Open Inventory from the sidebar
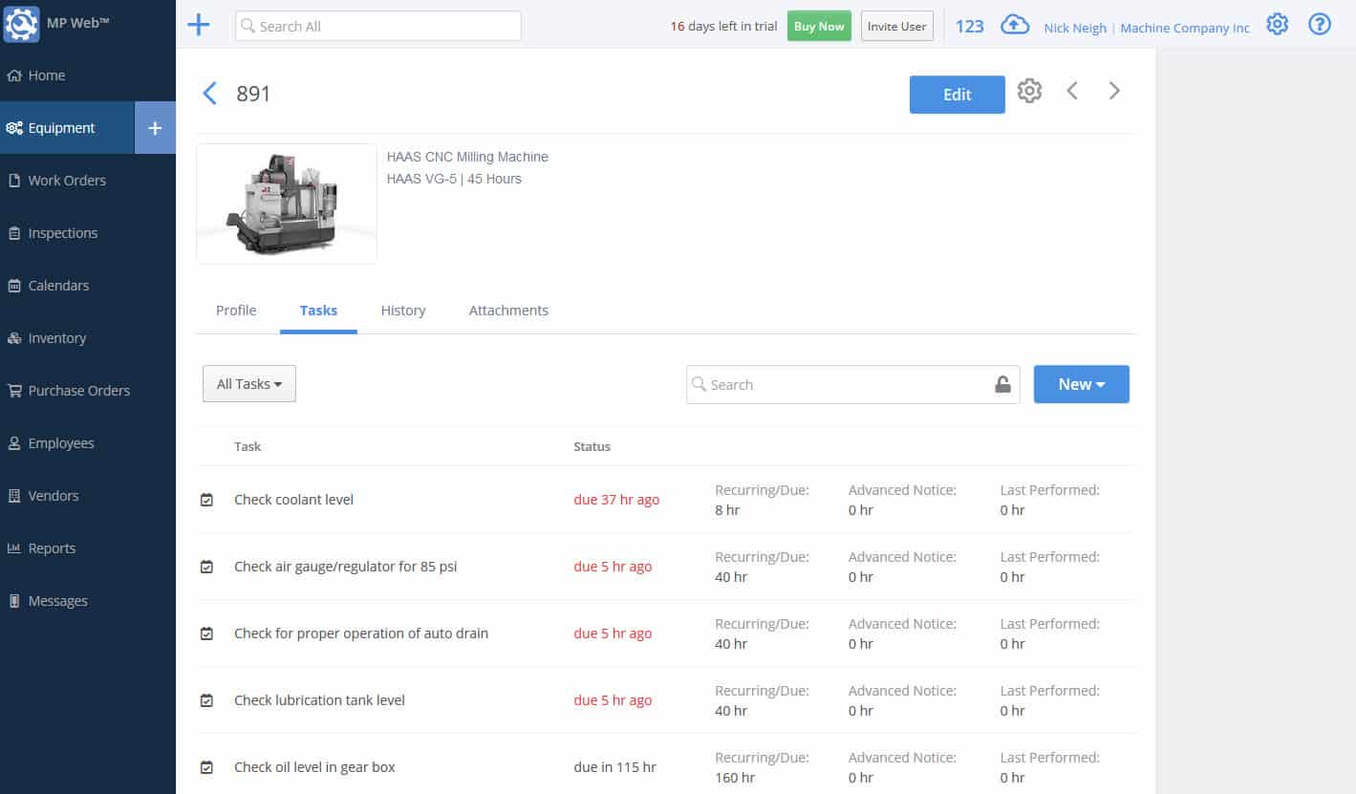This screenshot has height=794, width=1356. coord(58,337)
